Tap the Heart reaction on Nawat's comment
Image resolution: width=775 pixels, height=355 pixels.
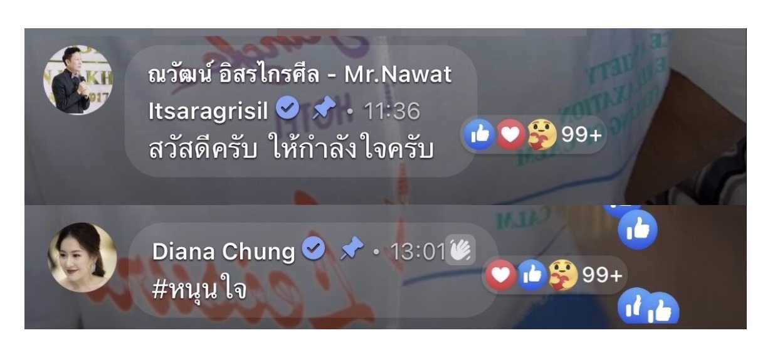pos(510,135)
